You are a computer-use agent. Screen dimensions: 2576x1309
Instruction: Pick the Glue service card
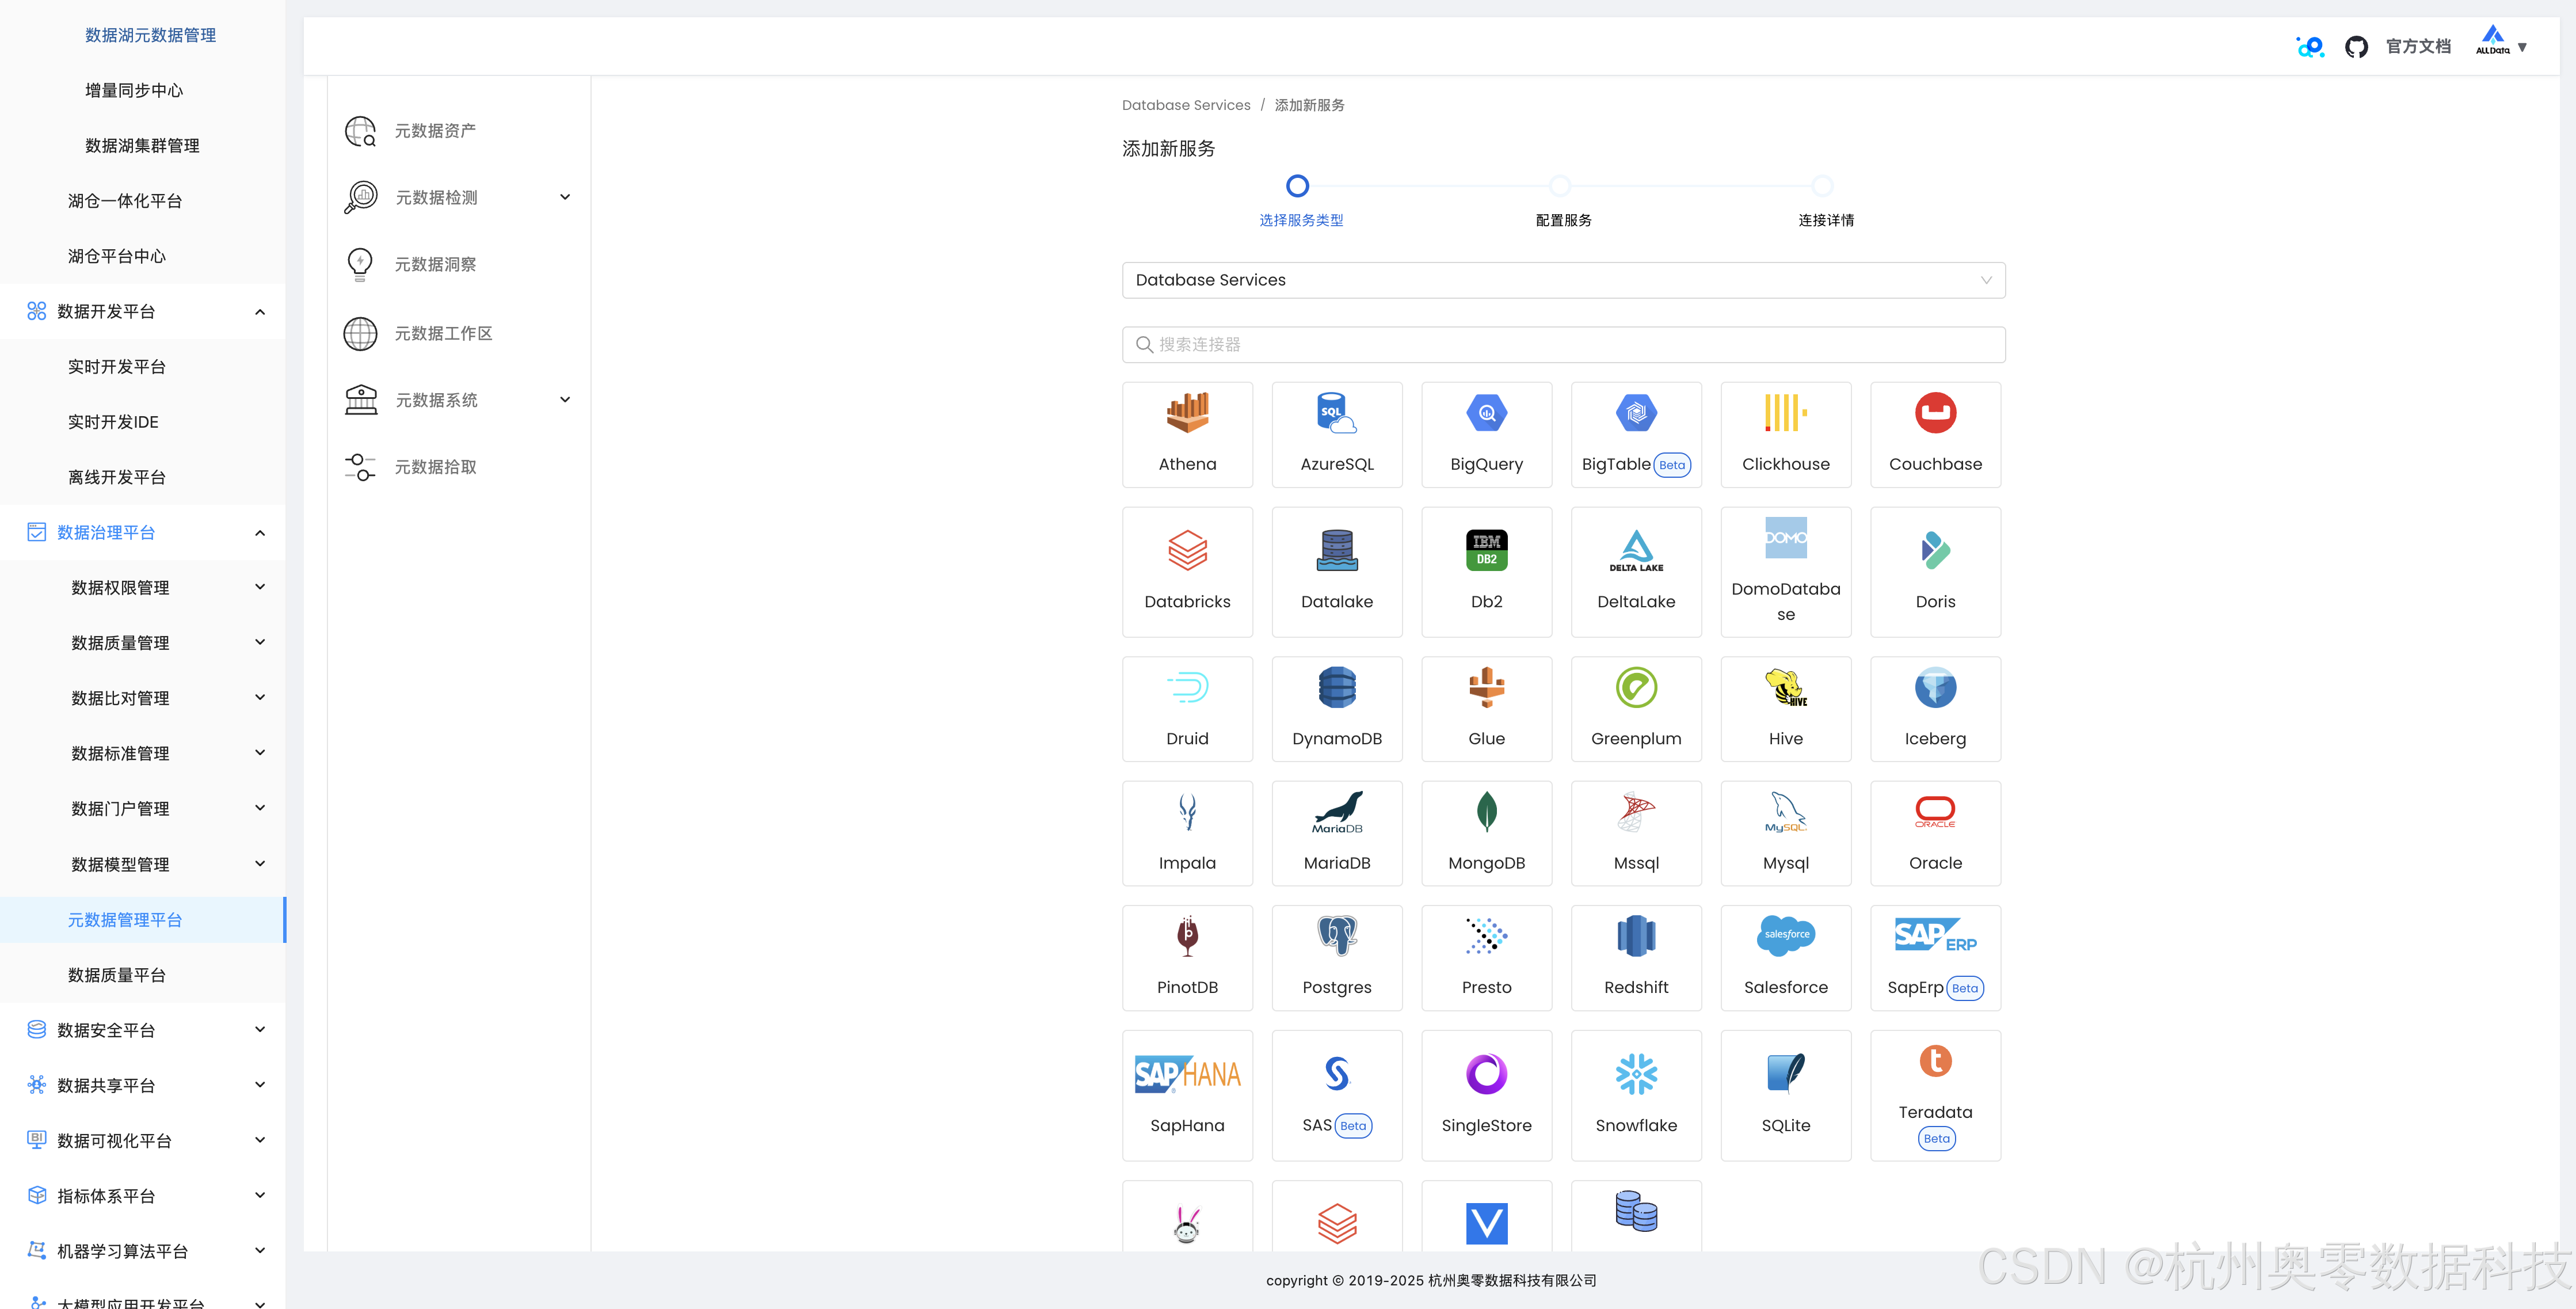pyautogui.click(x=1486, y=709)
